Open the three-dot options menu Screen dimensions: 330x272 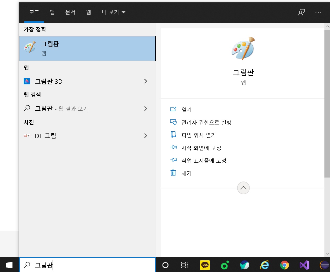[318, 12]
